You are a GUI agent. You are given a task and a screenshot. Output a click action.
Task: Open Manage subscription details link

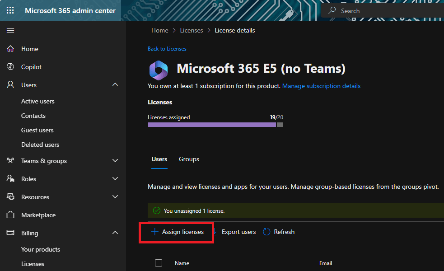tap(321, 86)
